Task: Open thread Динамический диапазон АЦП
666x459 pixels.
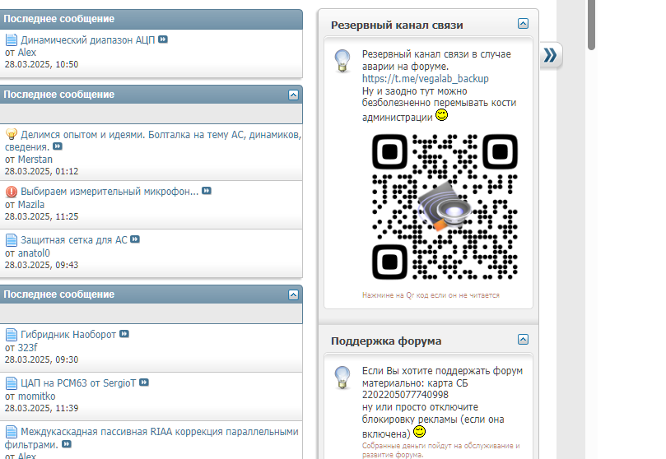Action: [88, 39]
